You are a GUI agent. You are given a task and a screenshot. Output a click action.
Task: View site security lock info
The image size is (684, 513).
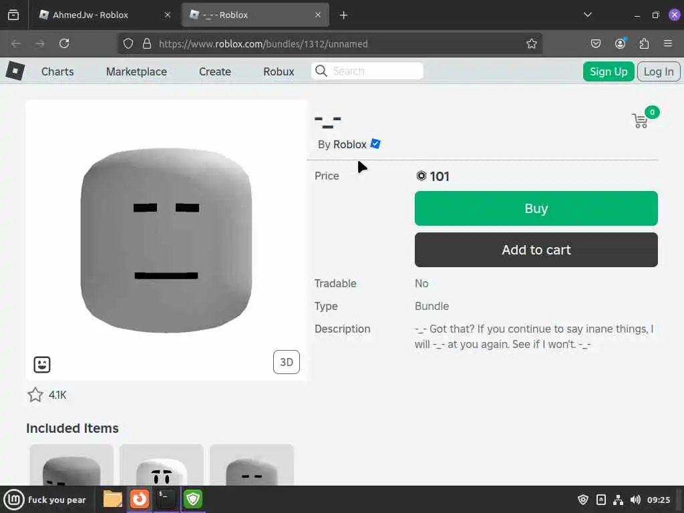pyautogui.click(x=147, y=43)
